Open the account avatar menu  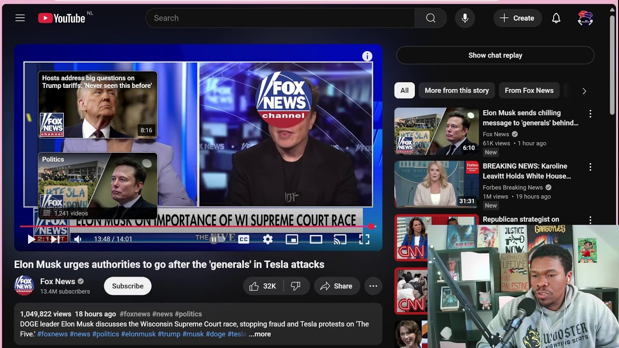(x=585, y=18)
